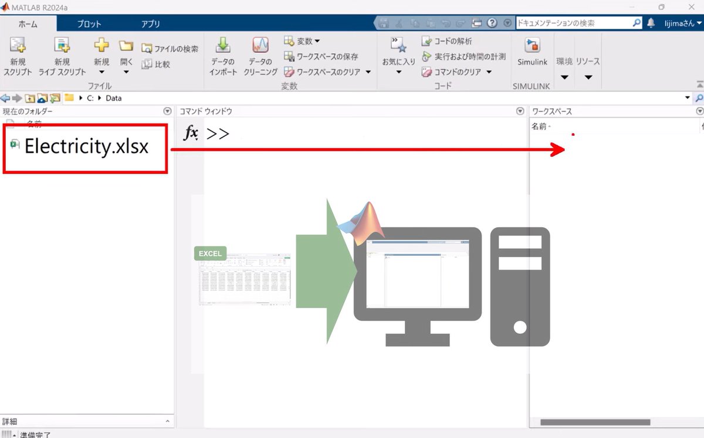The image size is (704, 438).
Task: Switch to the プロット (Plots) tab
Action: (x=89, y=24)
